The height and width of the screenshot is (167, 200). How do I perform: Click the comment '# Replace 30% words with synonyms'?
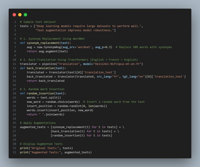tap(144, 47)
